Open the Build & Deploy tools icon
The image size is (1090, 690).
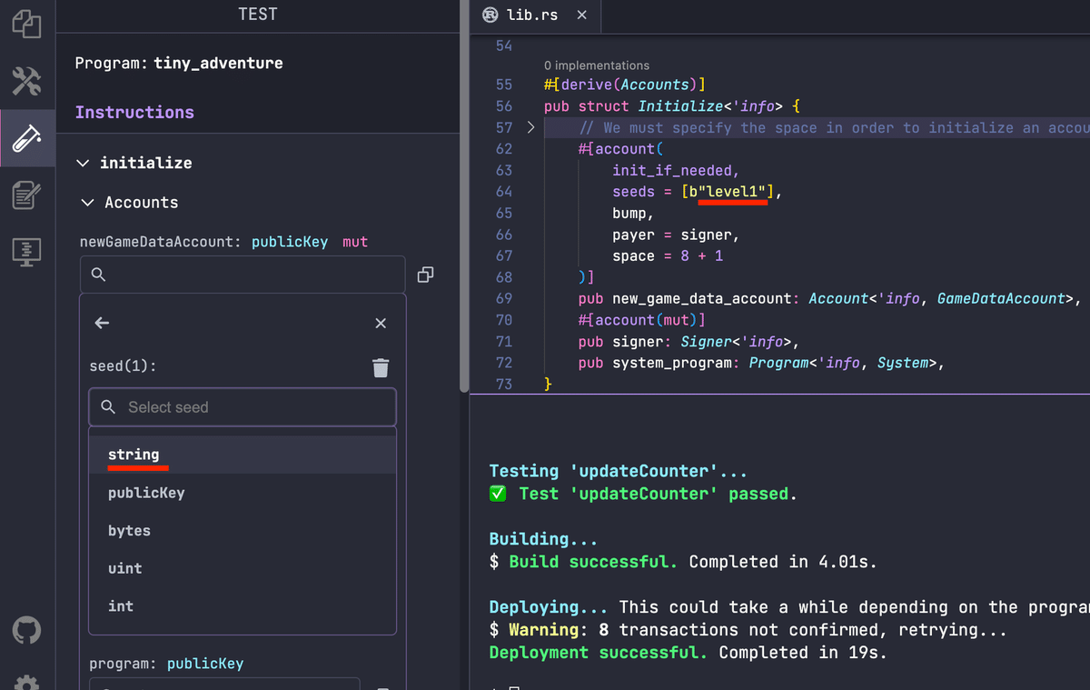coord(26,82)
